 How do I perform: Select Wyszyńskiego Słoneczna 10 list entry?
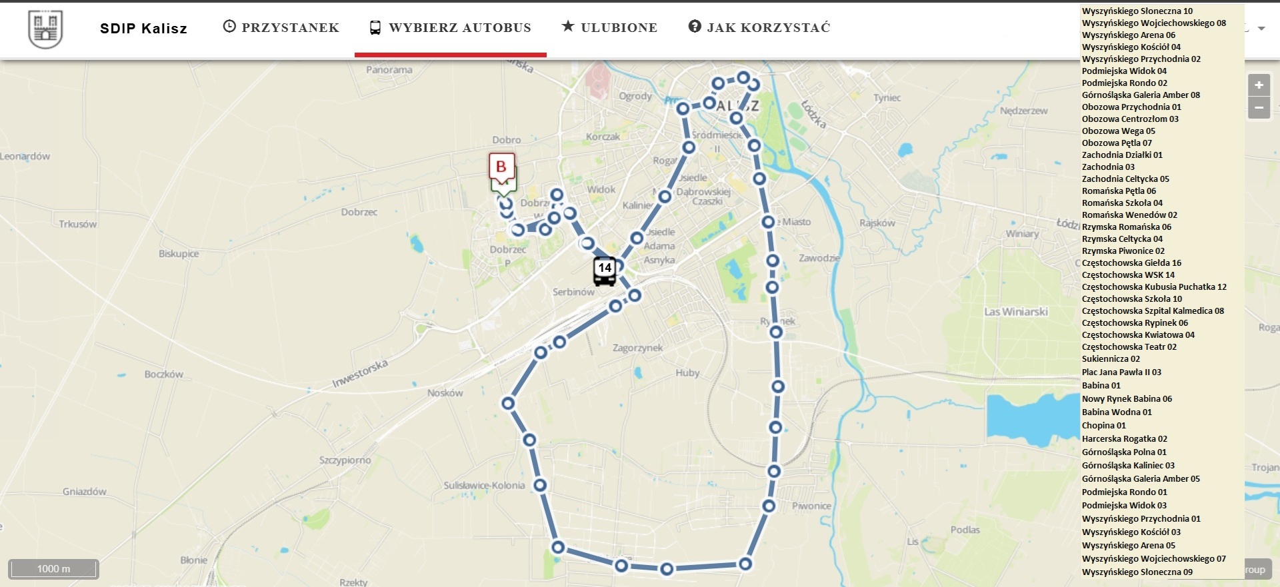tap(1137, 11)
